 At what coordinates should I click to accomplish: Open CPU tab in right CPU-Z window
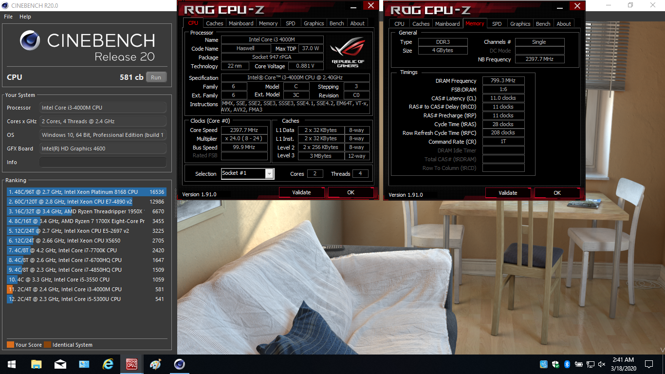(x=400, y=24)
